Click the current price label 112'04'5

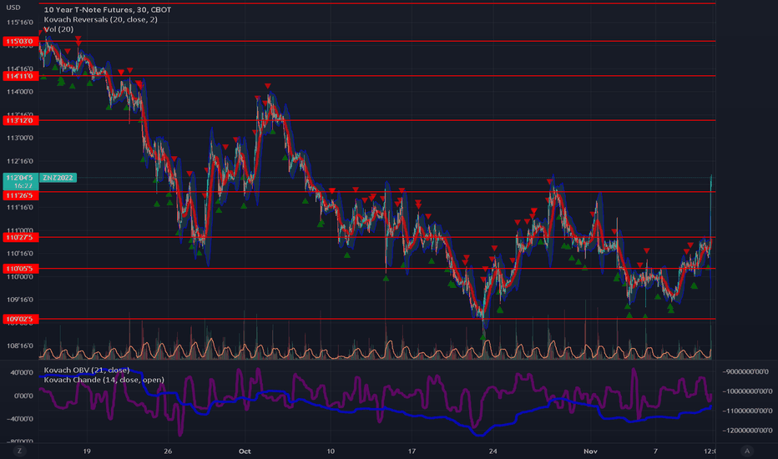click(x=20, y=178)
